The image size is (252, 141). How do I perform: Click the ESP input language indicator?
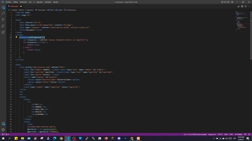tap(235, 138)
